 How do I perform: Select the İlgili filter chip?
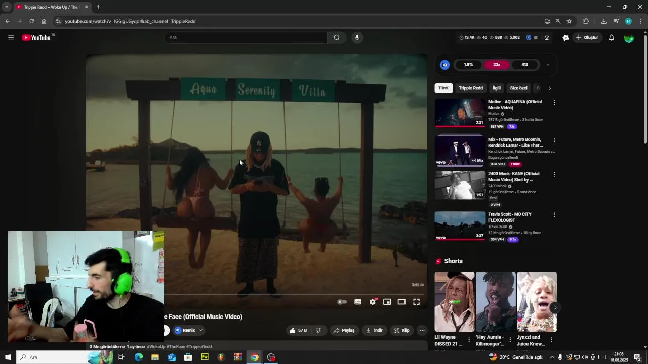pos(497,88)
